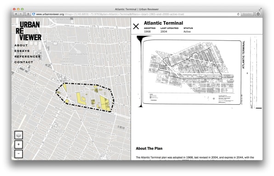274x176 pixels.
Task: Click the Reader button in address bar
Action: (247, 14)
